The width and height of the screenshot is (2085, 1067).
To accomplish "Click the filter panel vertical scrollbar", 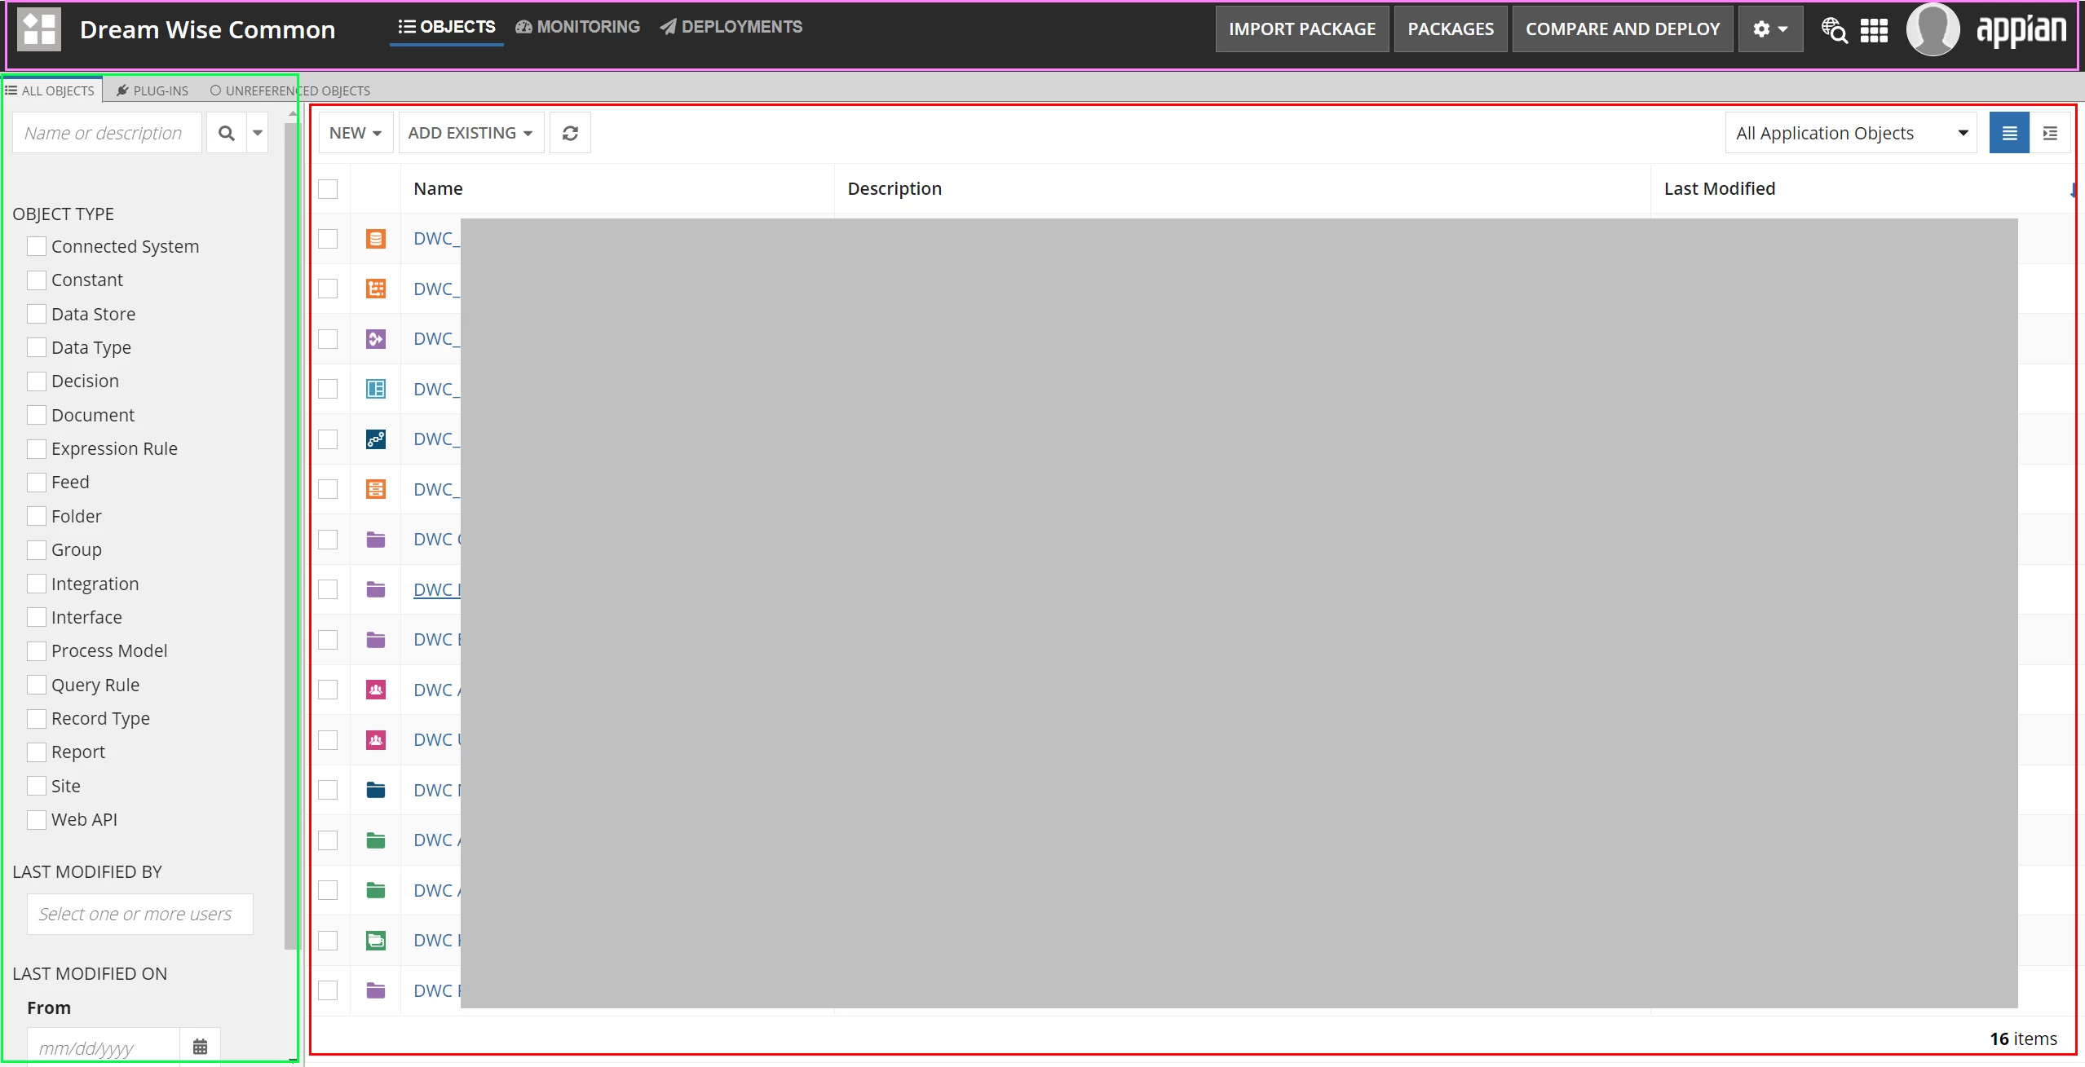I will (x=291, y=536).
